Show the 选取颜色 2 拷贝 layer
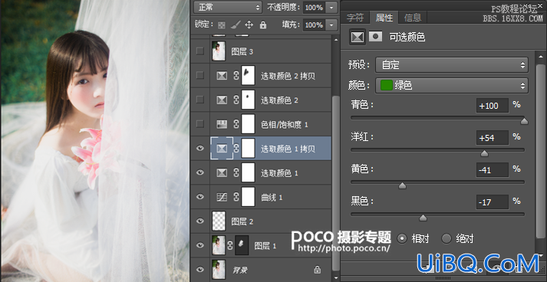This screenshot has height=282, width=547. (200, 75)
